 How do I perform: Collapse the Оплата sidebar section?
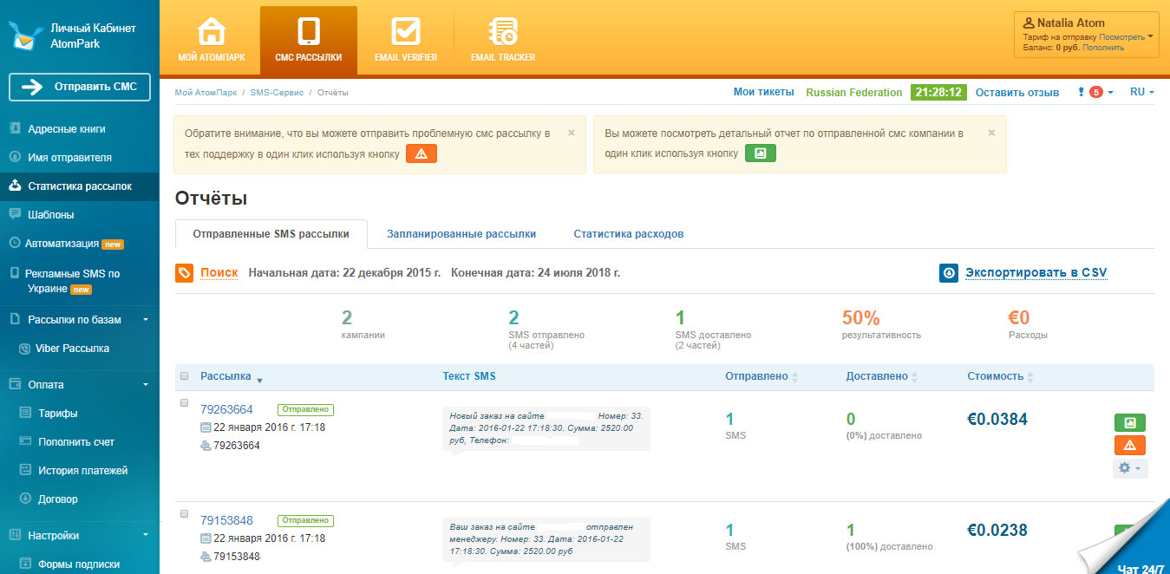click(x=146, y=384)
